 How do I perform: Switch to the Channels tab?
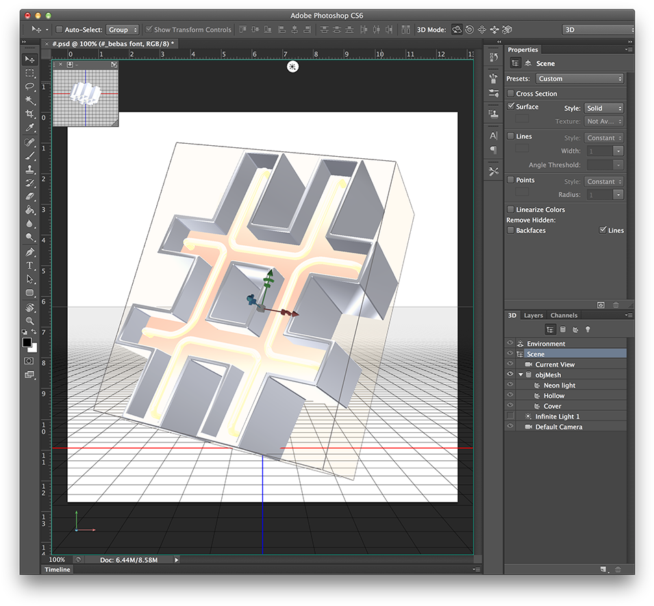point(564,316)
